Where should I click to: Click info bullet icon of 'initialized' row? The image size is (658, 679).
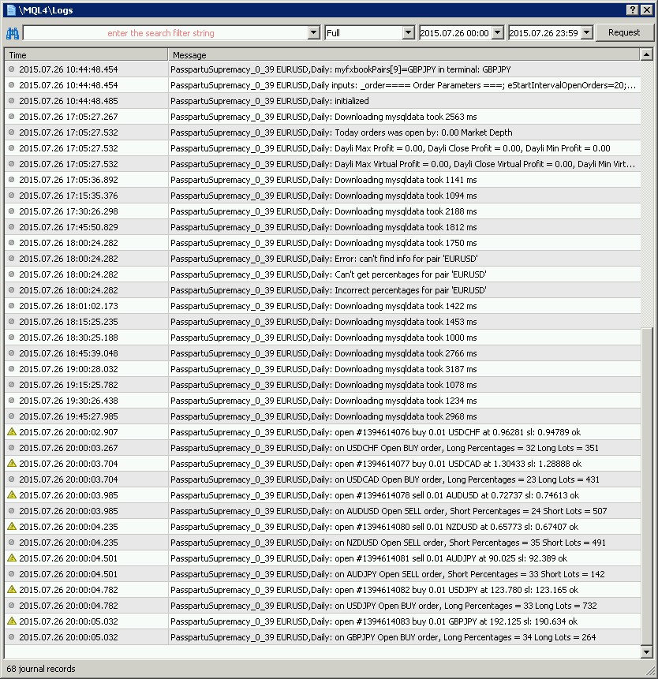point(12,100)
